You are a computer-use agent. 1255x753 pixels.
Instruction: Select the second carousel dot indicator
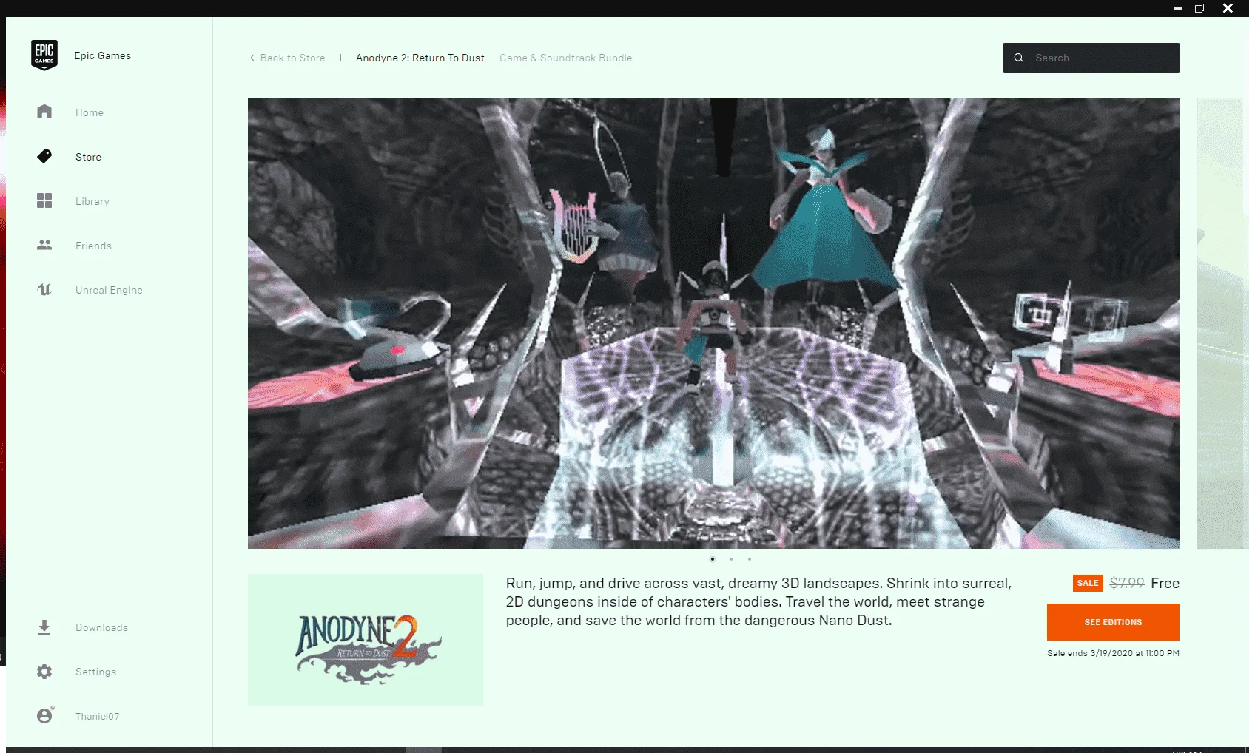pyautogui.click(x=731, y=559)
